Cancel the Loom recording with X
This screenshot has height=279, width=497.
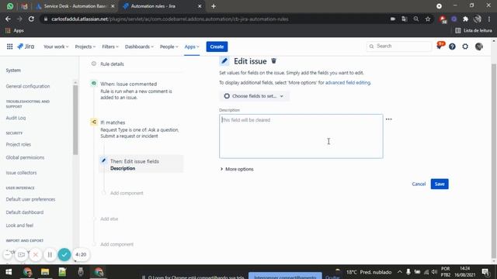click(x=36, y=254)
